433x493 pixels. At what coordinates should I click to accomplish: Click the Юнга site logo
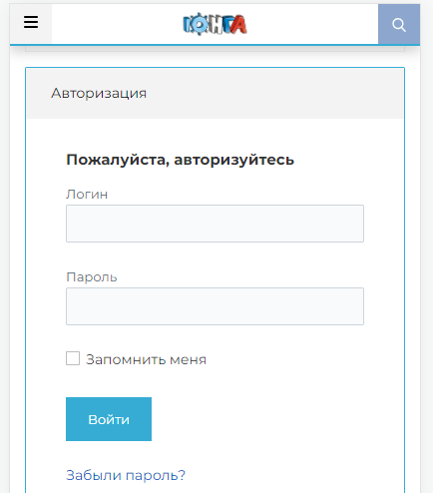pyautogui.click(x=215, y=24)
